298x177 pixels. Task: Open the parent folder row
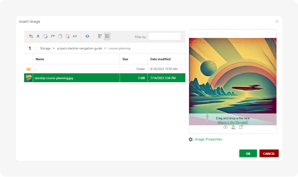point(105,69)
